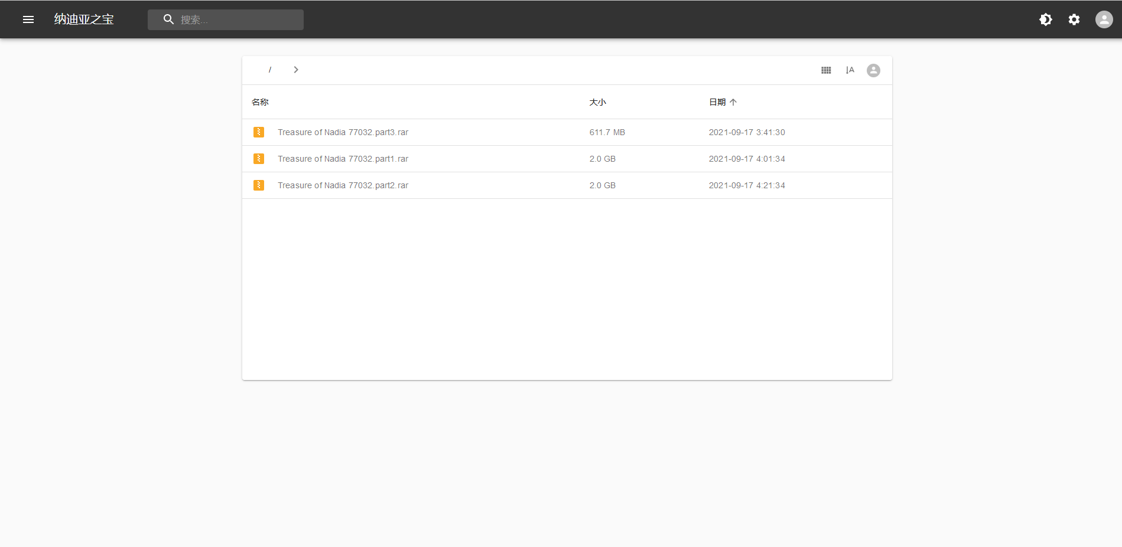Click the 纳迪亚之宝 site title

coord(84,19)
